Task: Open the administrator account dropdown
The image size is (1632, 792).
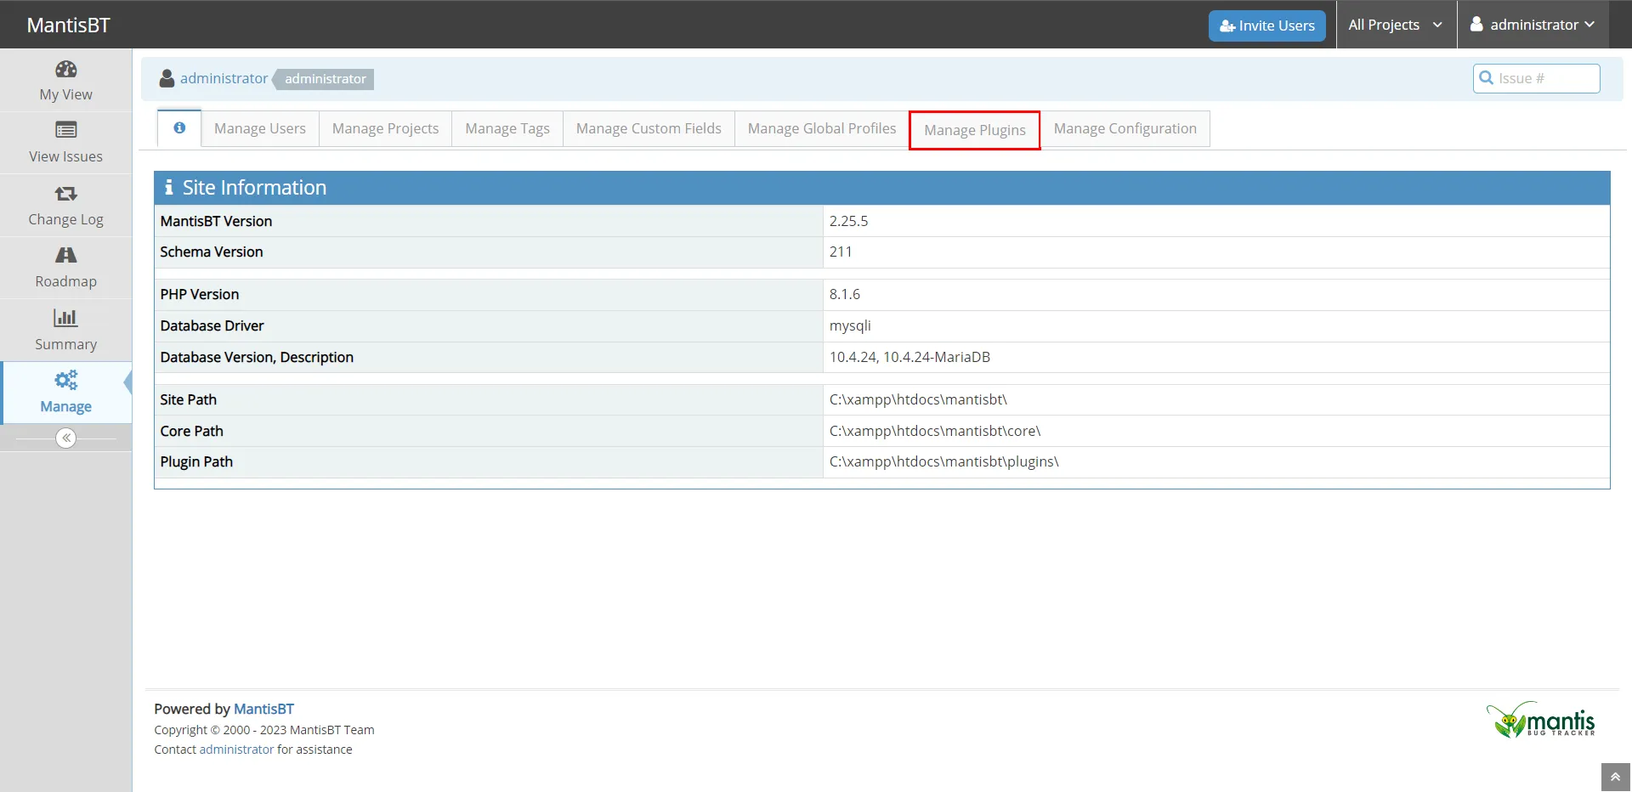Action: click(x=1533, y=25)
